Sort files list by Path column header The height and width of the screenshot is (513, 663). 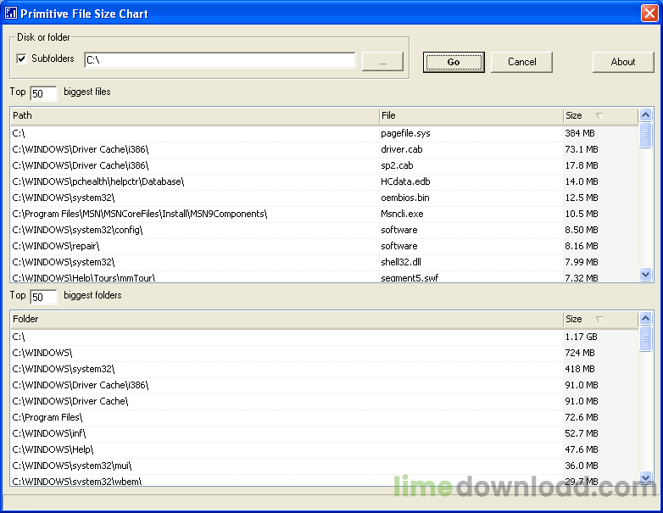[194, 115]
